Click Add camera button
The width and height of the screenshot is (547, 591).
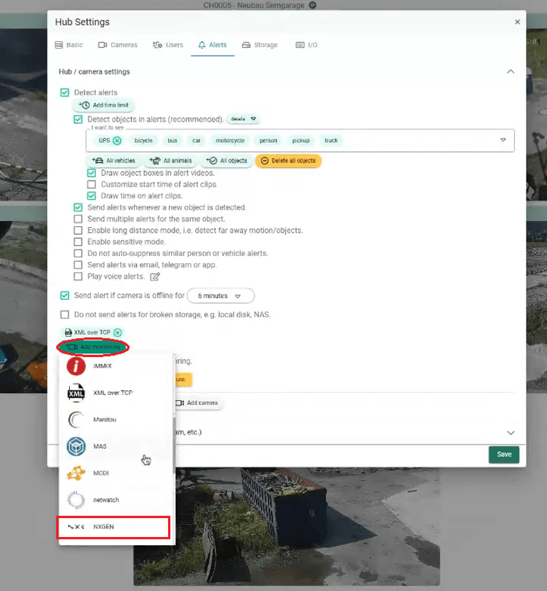[197, 403]
